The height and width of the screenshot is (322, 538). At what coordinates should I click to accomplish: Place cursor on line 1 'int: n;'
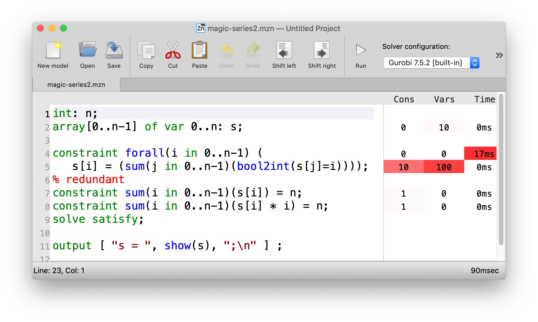pos(76,114)
